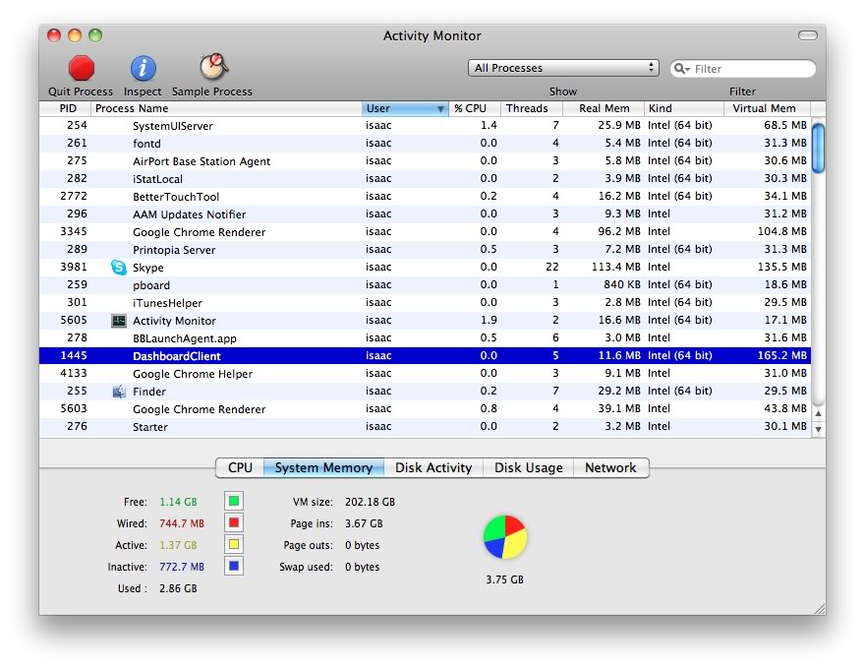Click the window resize grip corner
The height and width of the screenshot is (669, 865).
point(819,608)
